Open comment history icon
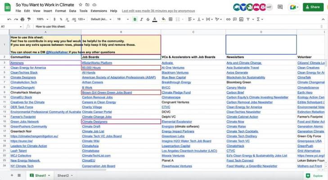Viewport: 328px width, 180px height. tap(280, 7)
